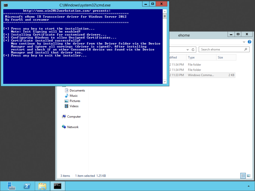Open the address bar history dropdown

[188, 50]
